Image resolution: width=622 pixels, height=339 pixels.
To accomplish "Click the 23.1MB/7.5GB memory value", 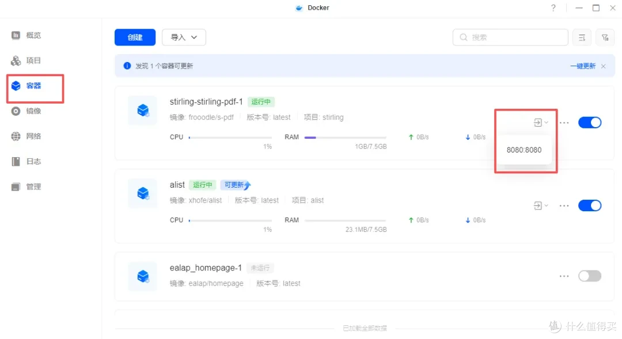I will click(x=366, y=230).
